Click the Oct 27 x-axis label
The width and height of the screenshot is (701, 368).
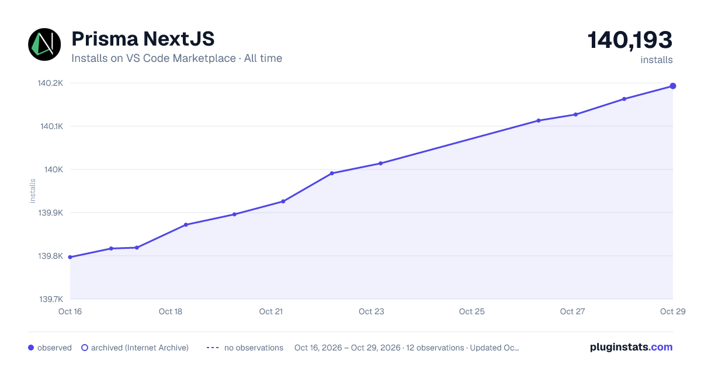point(572,311)
